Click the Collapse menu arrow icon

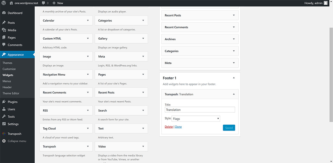click(x=4, y=141)
